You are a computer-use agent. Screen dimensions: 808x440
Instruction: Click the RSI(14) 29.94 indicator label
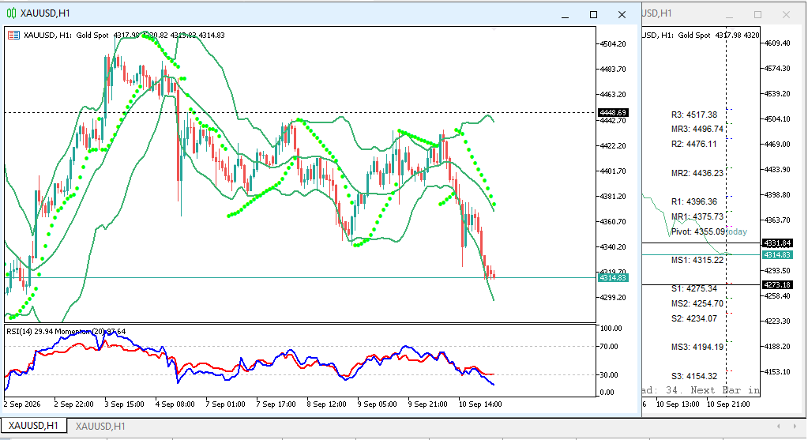coord(29,331)
